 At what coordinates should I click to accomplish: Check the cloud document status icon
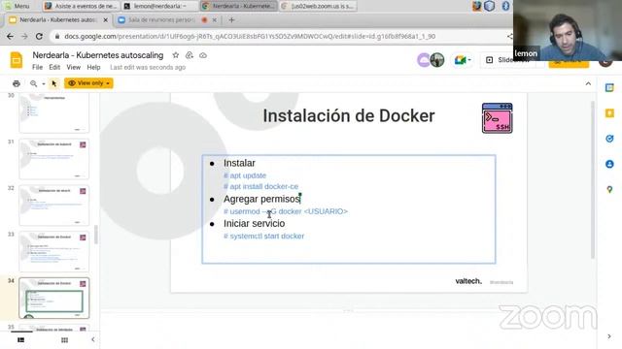(203, 55)
